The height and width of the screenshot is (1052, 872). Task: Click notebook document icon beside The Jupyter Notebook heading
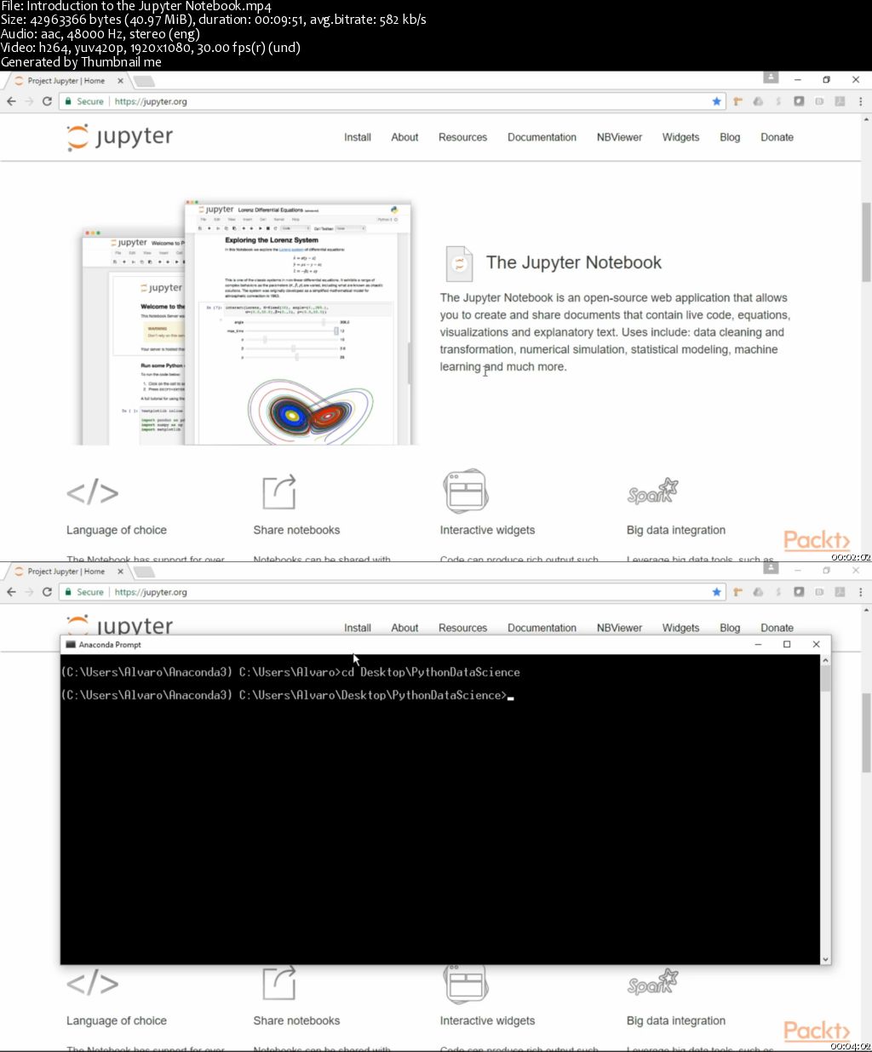(459, 264)
